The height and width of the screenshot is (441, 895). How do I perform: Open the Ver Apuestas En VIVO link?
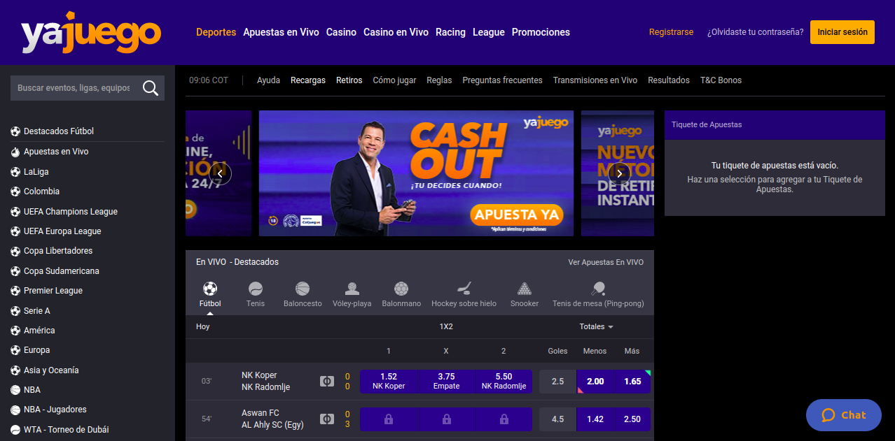point(606,262)
